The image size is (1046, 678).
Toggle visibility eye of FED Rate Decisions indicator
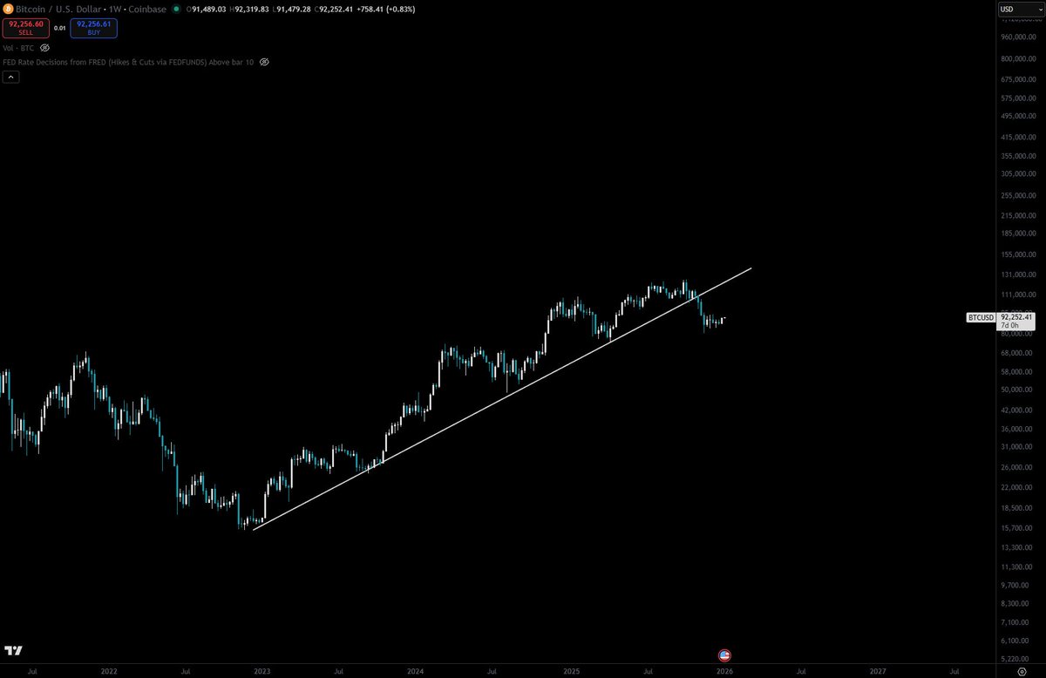click(x=264, y=62)
